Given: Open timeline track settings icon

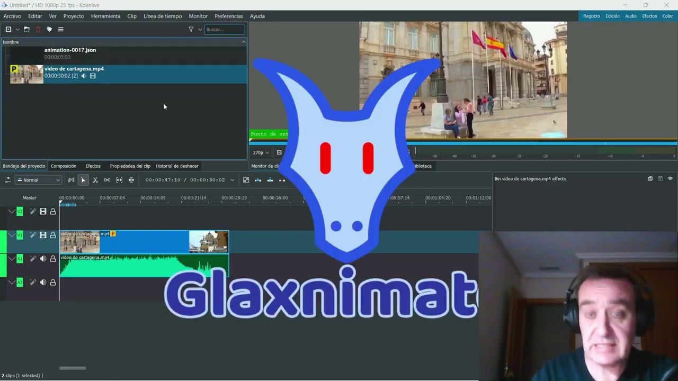Looking at the screenshot, I should pyautogui.click(x=8, y=180).
